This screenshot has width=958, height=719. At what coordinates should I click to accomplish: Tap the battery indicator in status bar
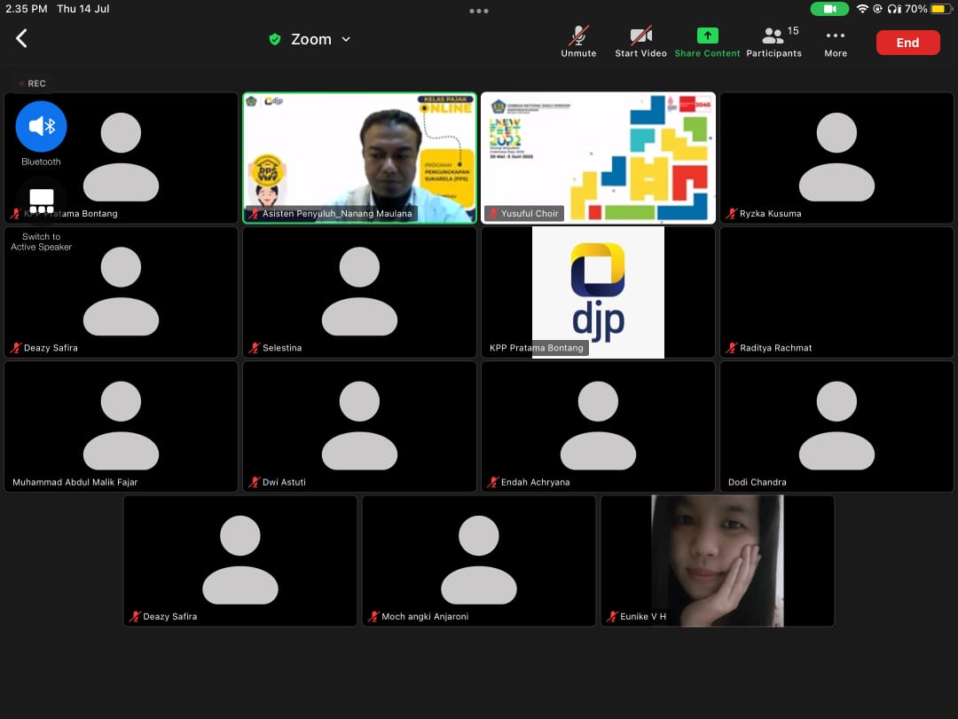coord(939,9)
